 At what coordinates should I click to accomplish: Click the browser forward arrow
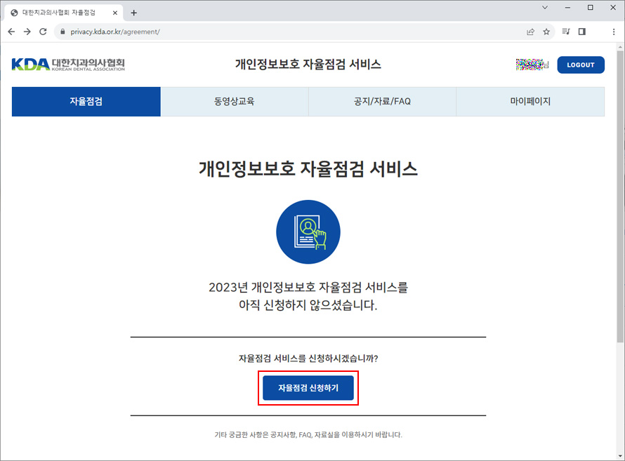coord(27,32)
